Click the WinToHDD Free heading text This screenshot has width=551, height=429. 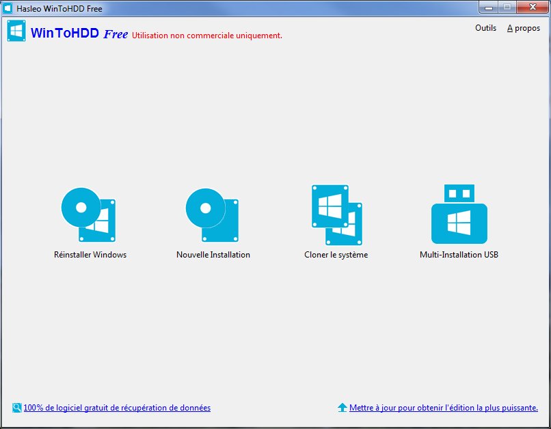click(x=79, y=33)
